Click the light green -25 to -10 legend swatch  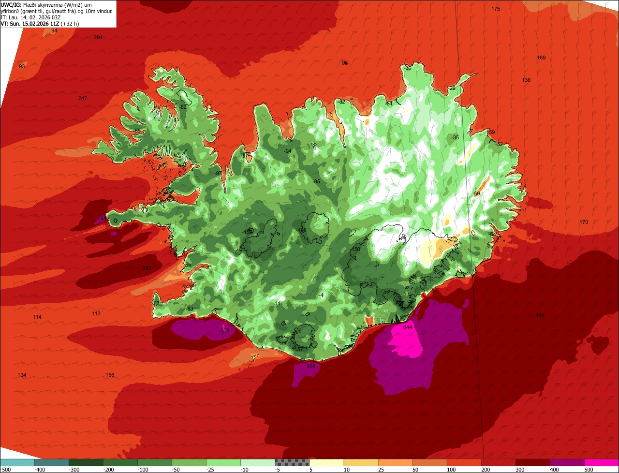pos(223,462)
